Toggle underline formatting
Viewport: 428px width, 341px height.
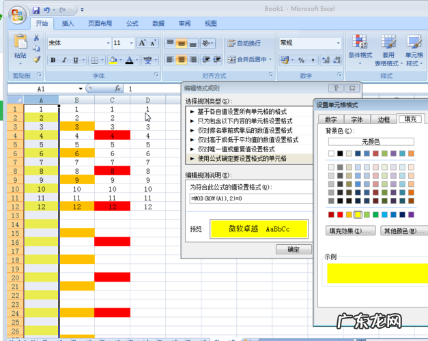(76, 60)
